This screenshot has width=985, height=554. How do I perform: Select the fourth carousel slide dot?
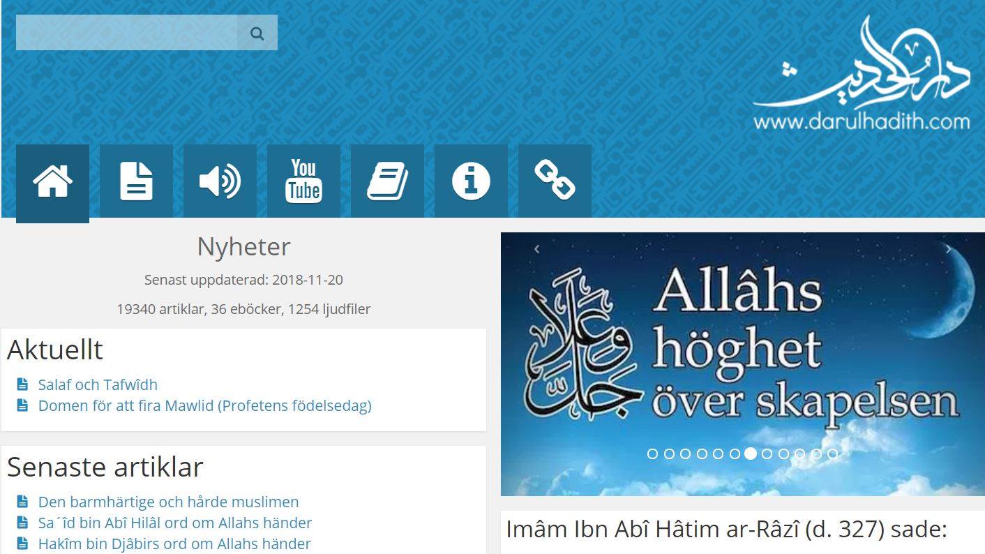[701, 454]
